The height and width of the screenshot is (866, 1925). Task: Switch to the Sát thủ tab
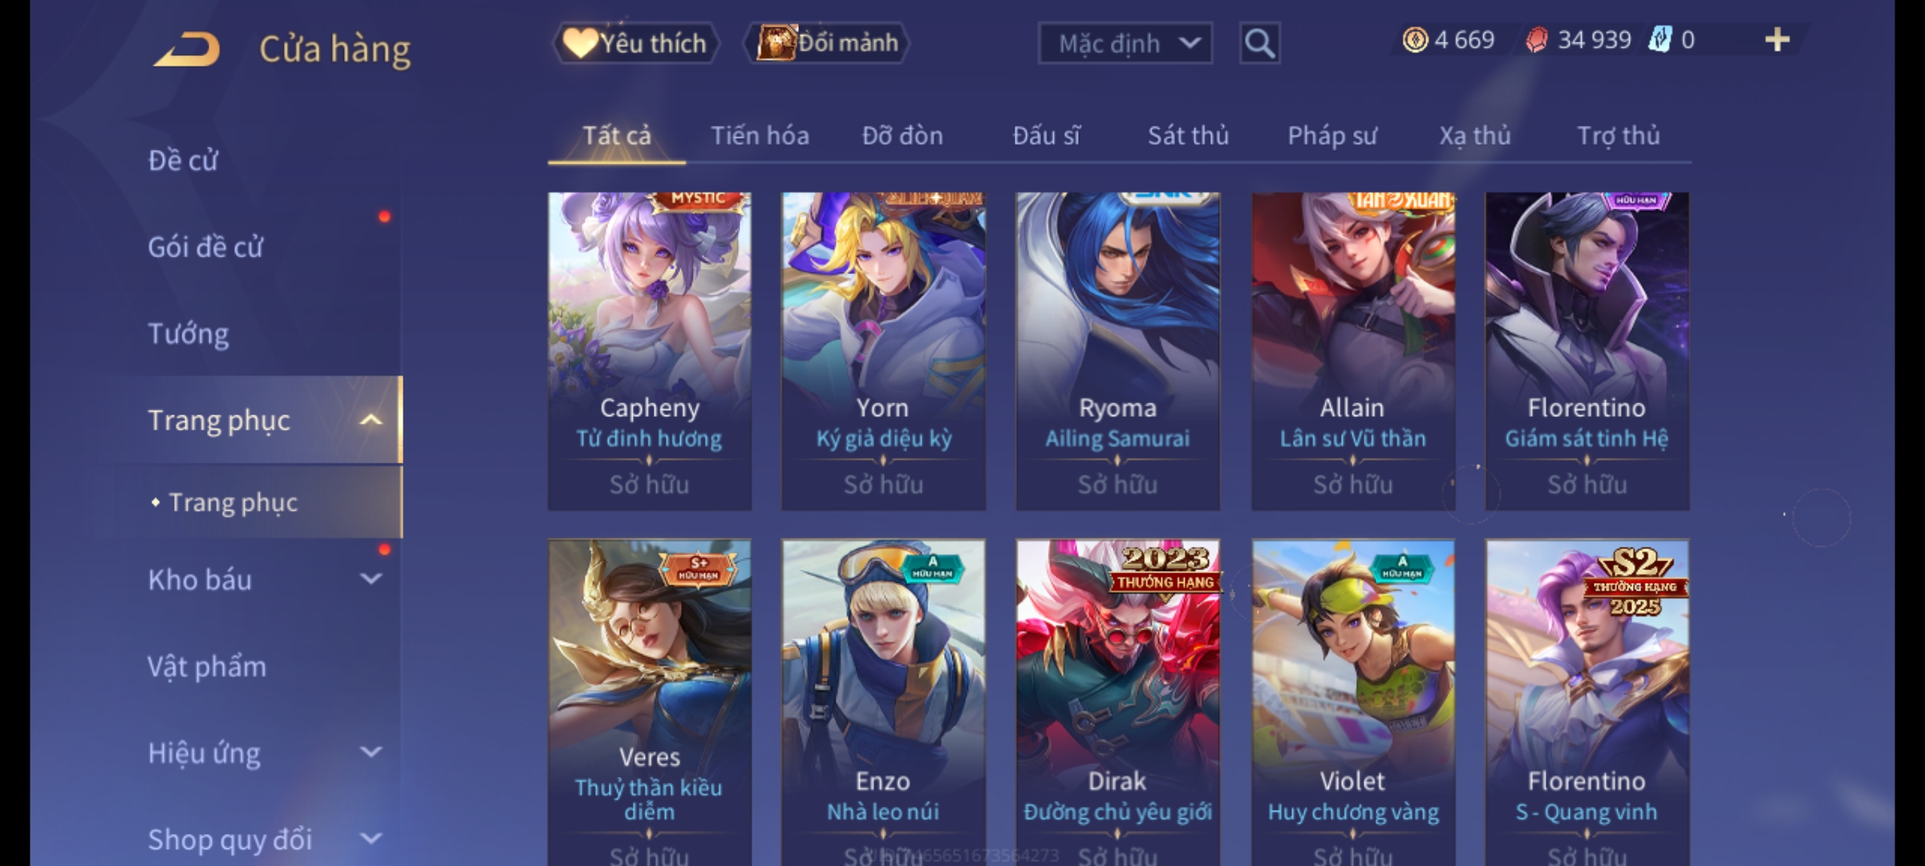(1188, 136)
